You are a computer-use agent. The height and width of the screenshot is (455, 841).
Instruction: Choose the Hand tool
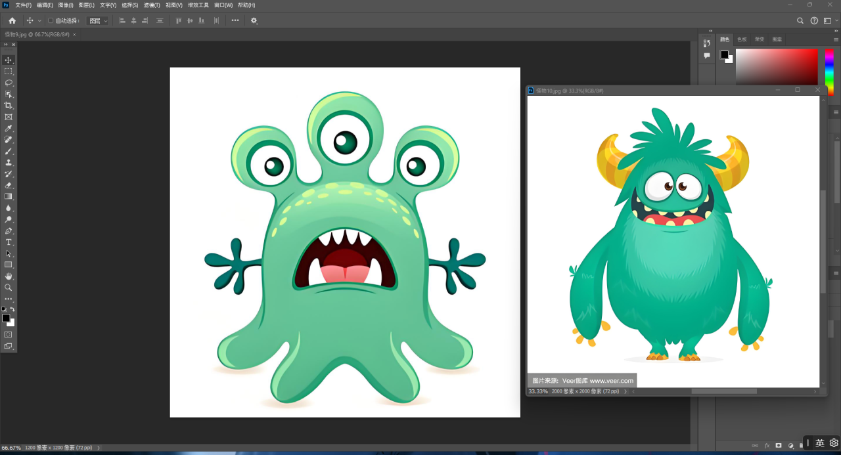(x=9, y=276)
